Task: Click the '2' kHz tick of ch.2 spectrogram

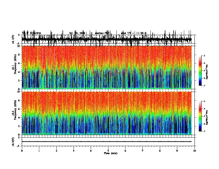Action: pyautogui.click(x=19, y=126)
